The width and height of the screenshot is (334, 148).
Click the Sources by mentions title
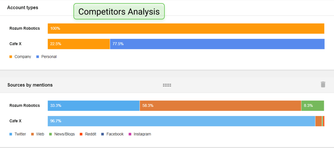pos(30,85)
